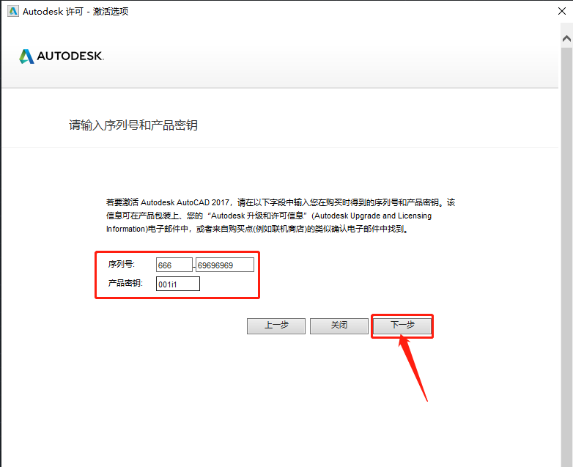Focus the serial number field 69696969
The image size is (573, 467).
tap(225, 265)
